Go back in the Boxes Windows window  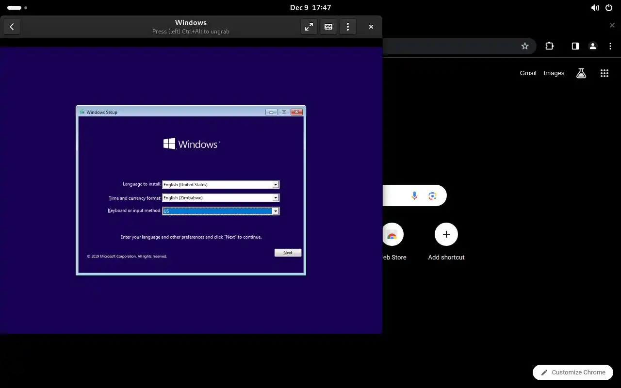(12, 27)
